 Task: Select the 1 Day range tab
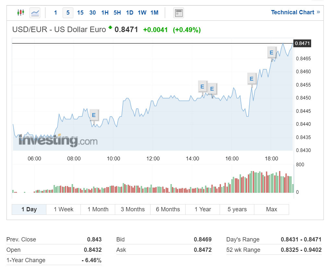[x=29, y=209]
